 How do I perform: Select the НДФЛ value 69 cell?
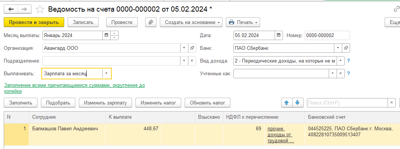point(244,134)
